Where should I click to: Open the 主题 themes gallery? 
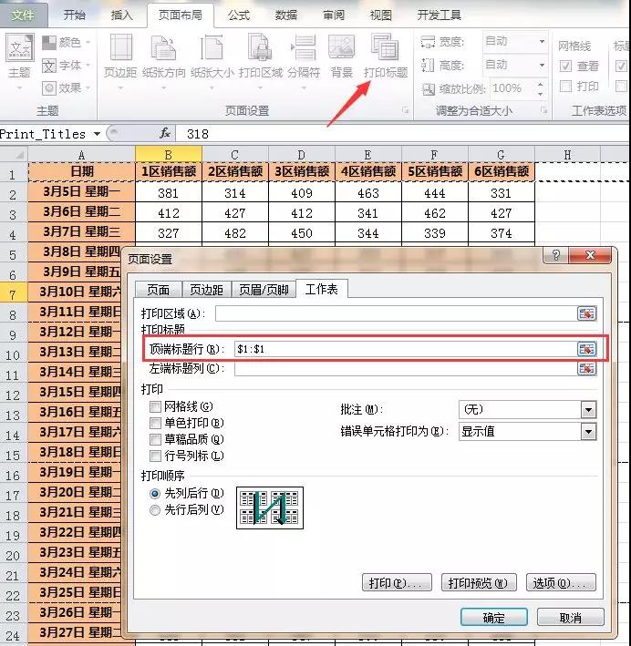click(19, 61)
